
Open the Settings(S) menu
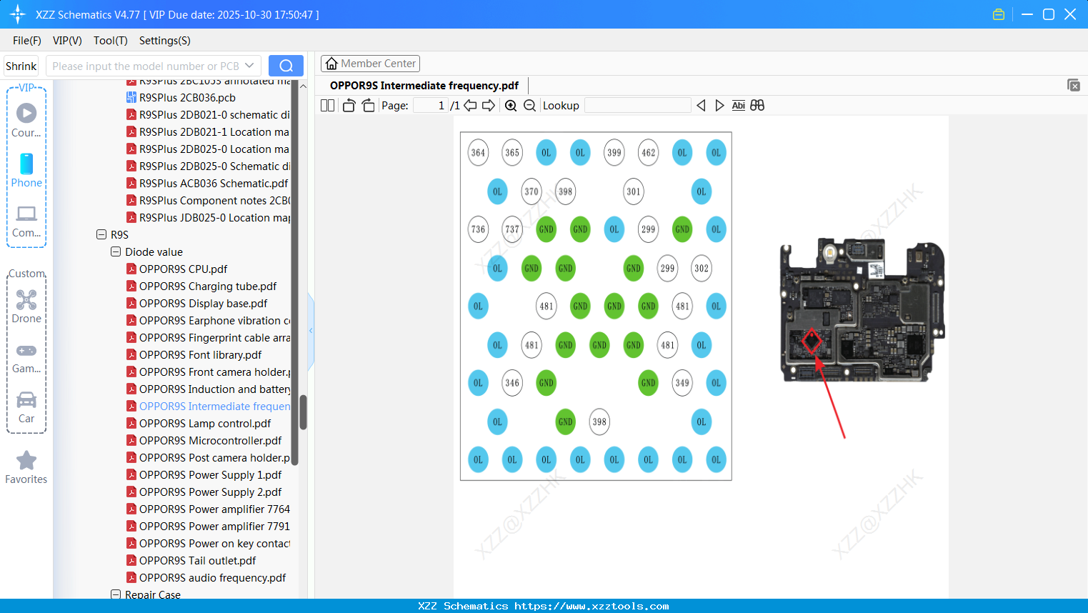pos(164,41)
